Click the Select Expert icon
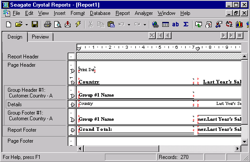250x162 pixels. tap(209, 25)
